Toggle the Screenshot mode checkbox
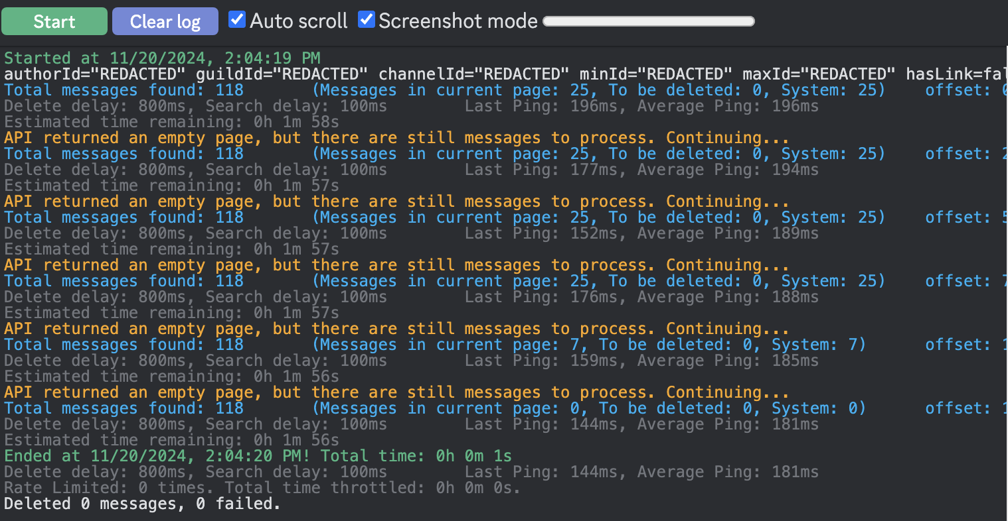 tap(367, 19)
